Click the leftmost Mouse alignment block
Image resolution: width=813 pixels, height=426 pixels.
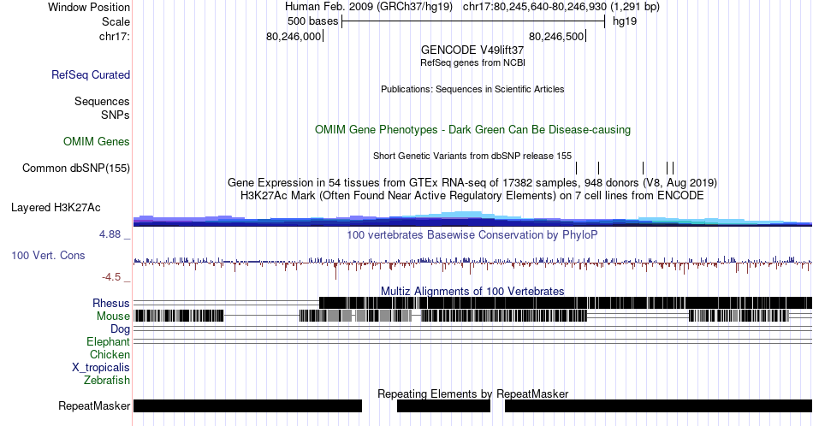click(178, 316)
